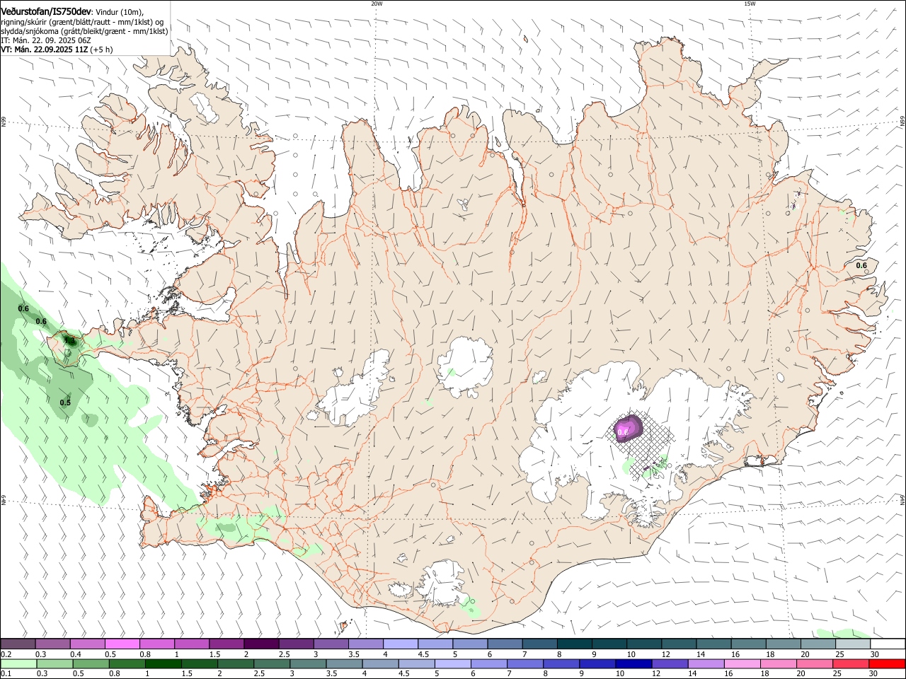906x679 pixels.
Task: Select the darkest green 1–1.5 swatch in the lower legend
Action: (x=163, y=663)
